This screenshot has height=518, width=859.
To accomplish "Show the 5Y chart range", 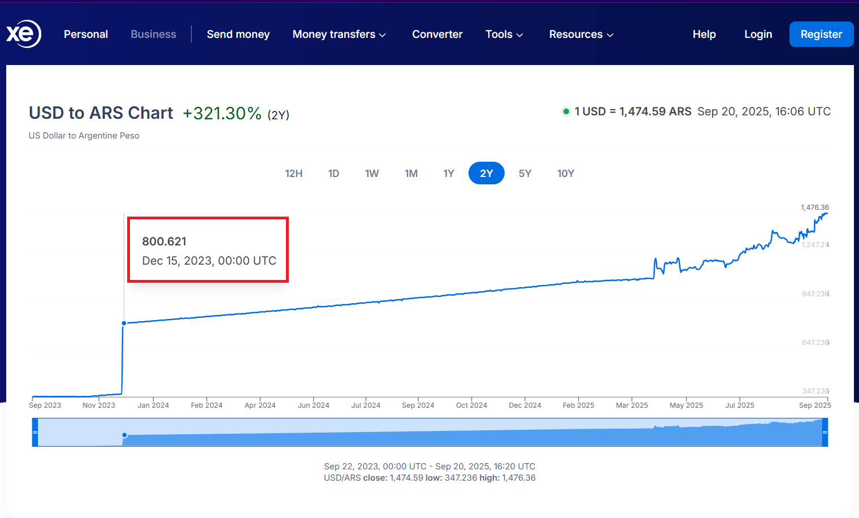I will (525, 174).
